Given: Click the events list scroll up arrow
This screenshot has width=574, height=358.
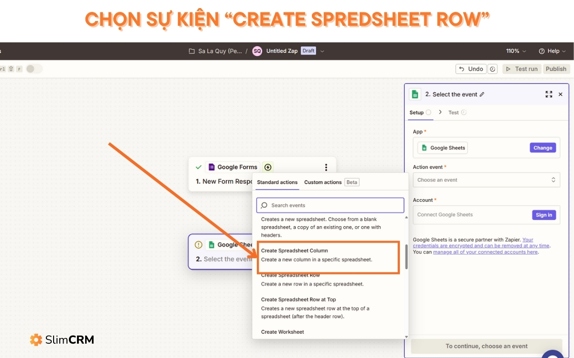Looking at the screenshot, I should click(407, 217).
